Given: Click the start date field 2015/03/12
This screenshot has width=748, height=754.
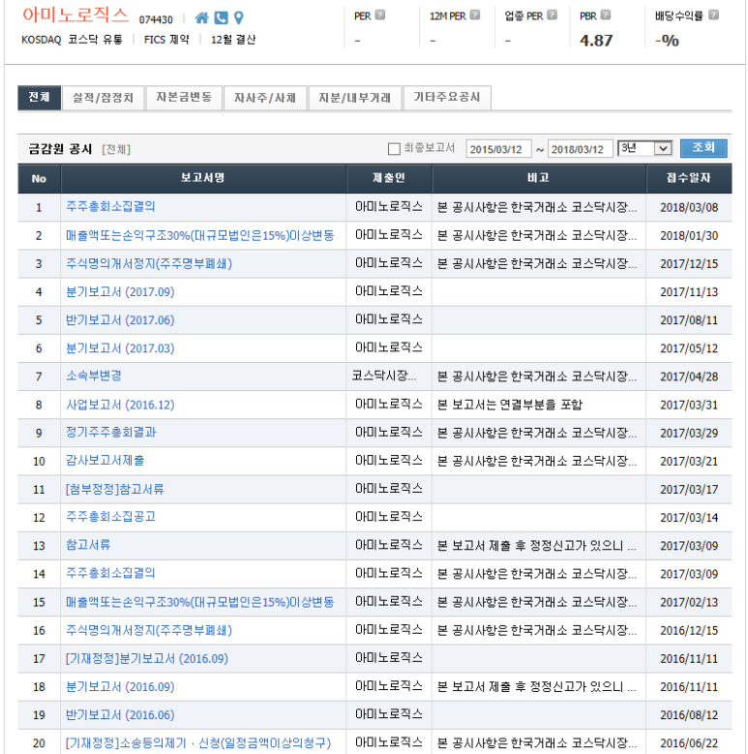Looking at the screenshot, I should pos(498,149).
